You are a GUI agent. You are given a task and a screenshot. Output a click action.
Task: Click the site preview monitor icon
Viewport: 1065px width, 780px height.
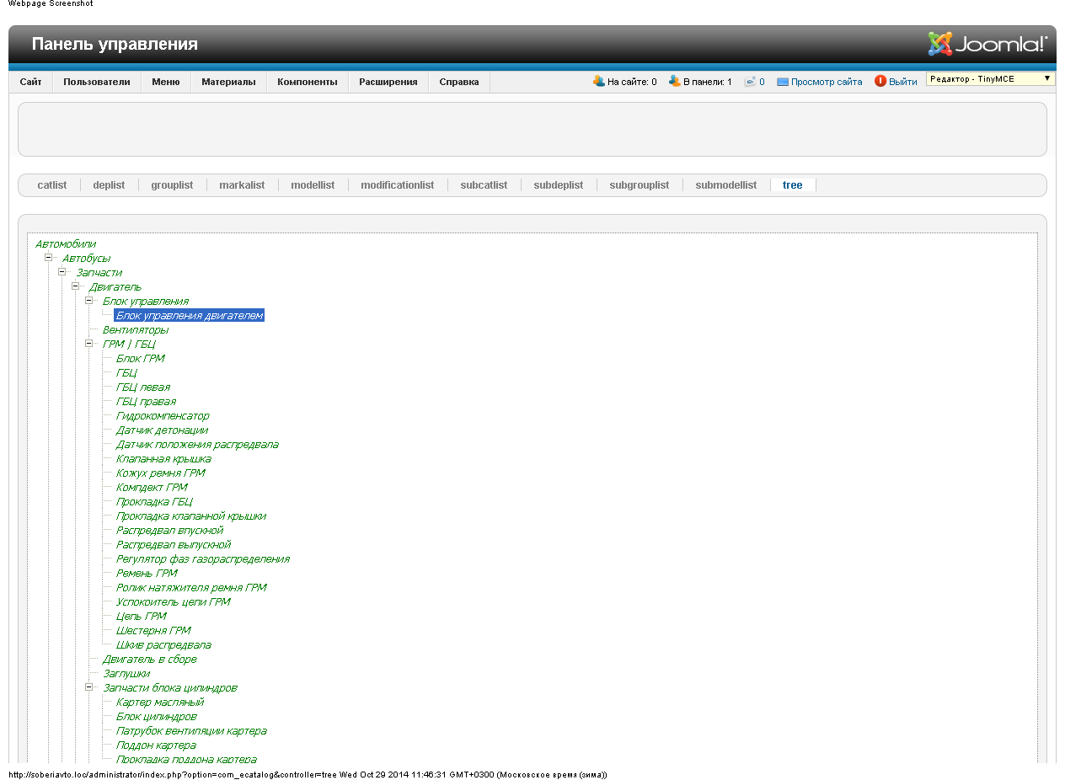coord(783,83)
